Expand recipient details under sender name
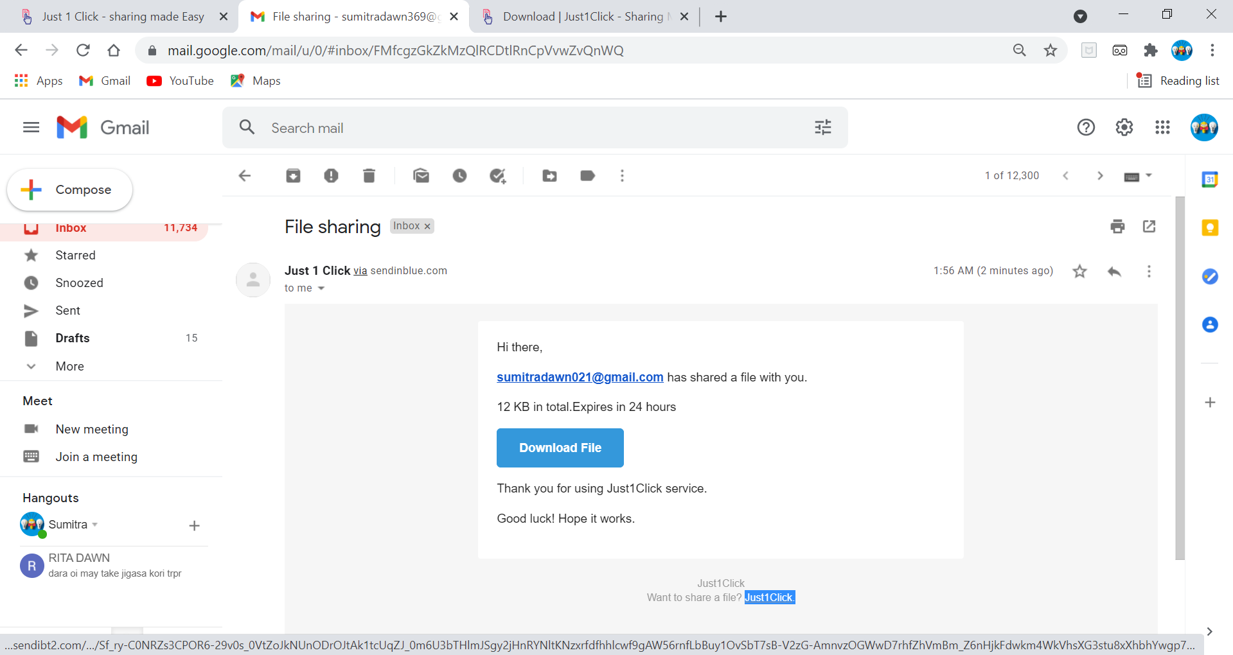This screenshot has height=655, width=1233. 321,288
